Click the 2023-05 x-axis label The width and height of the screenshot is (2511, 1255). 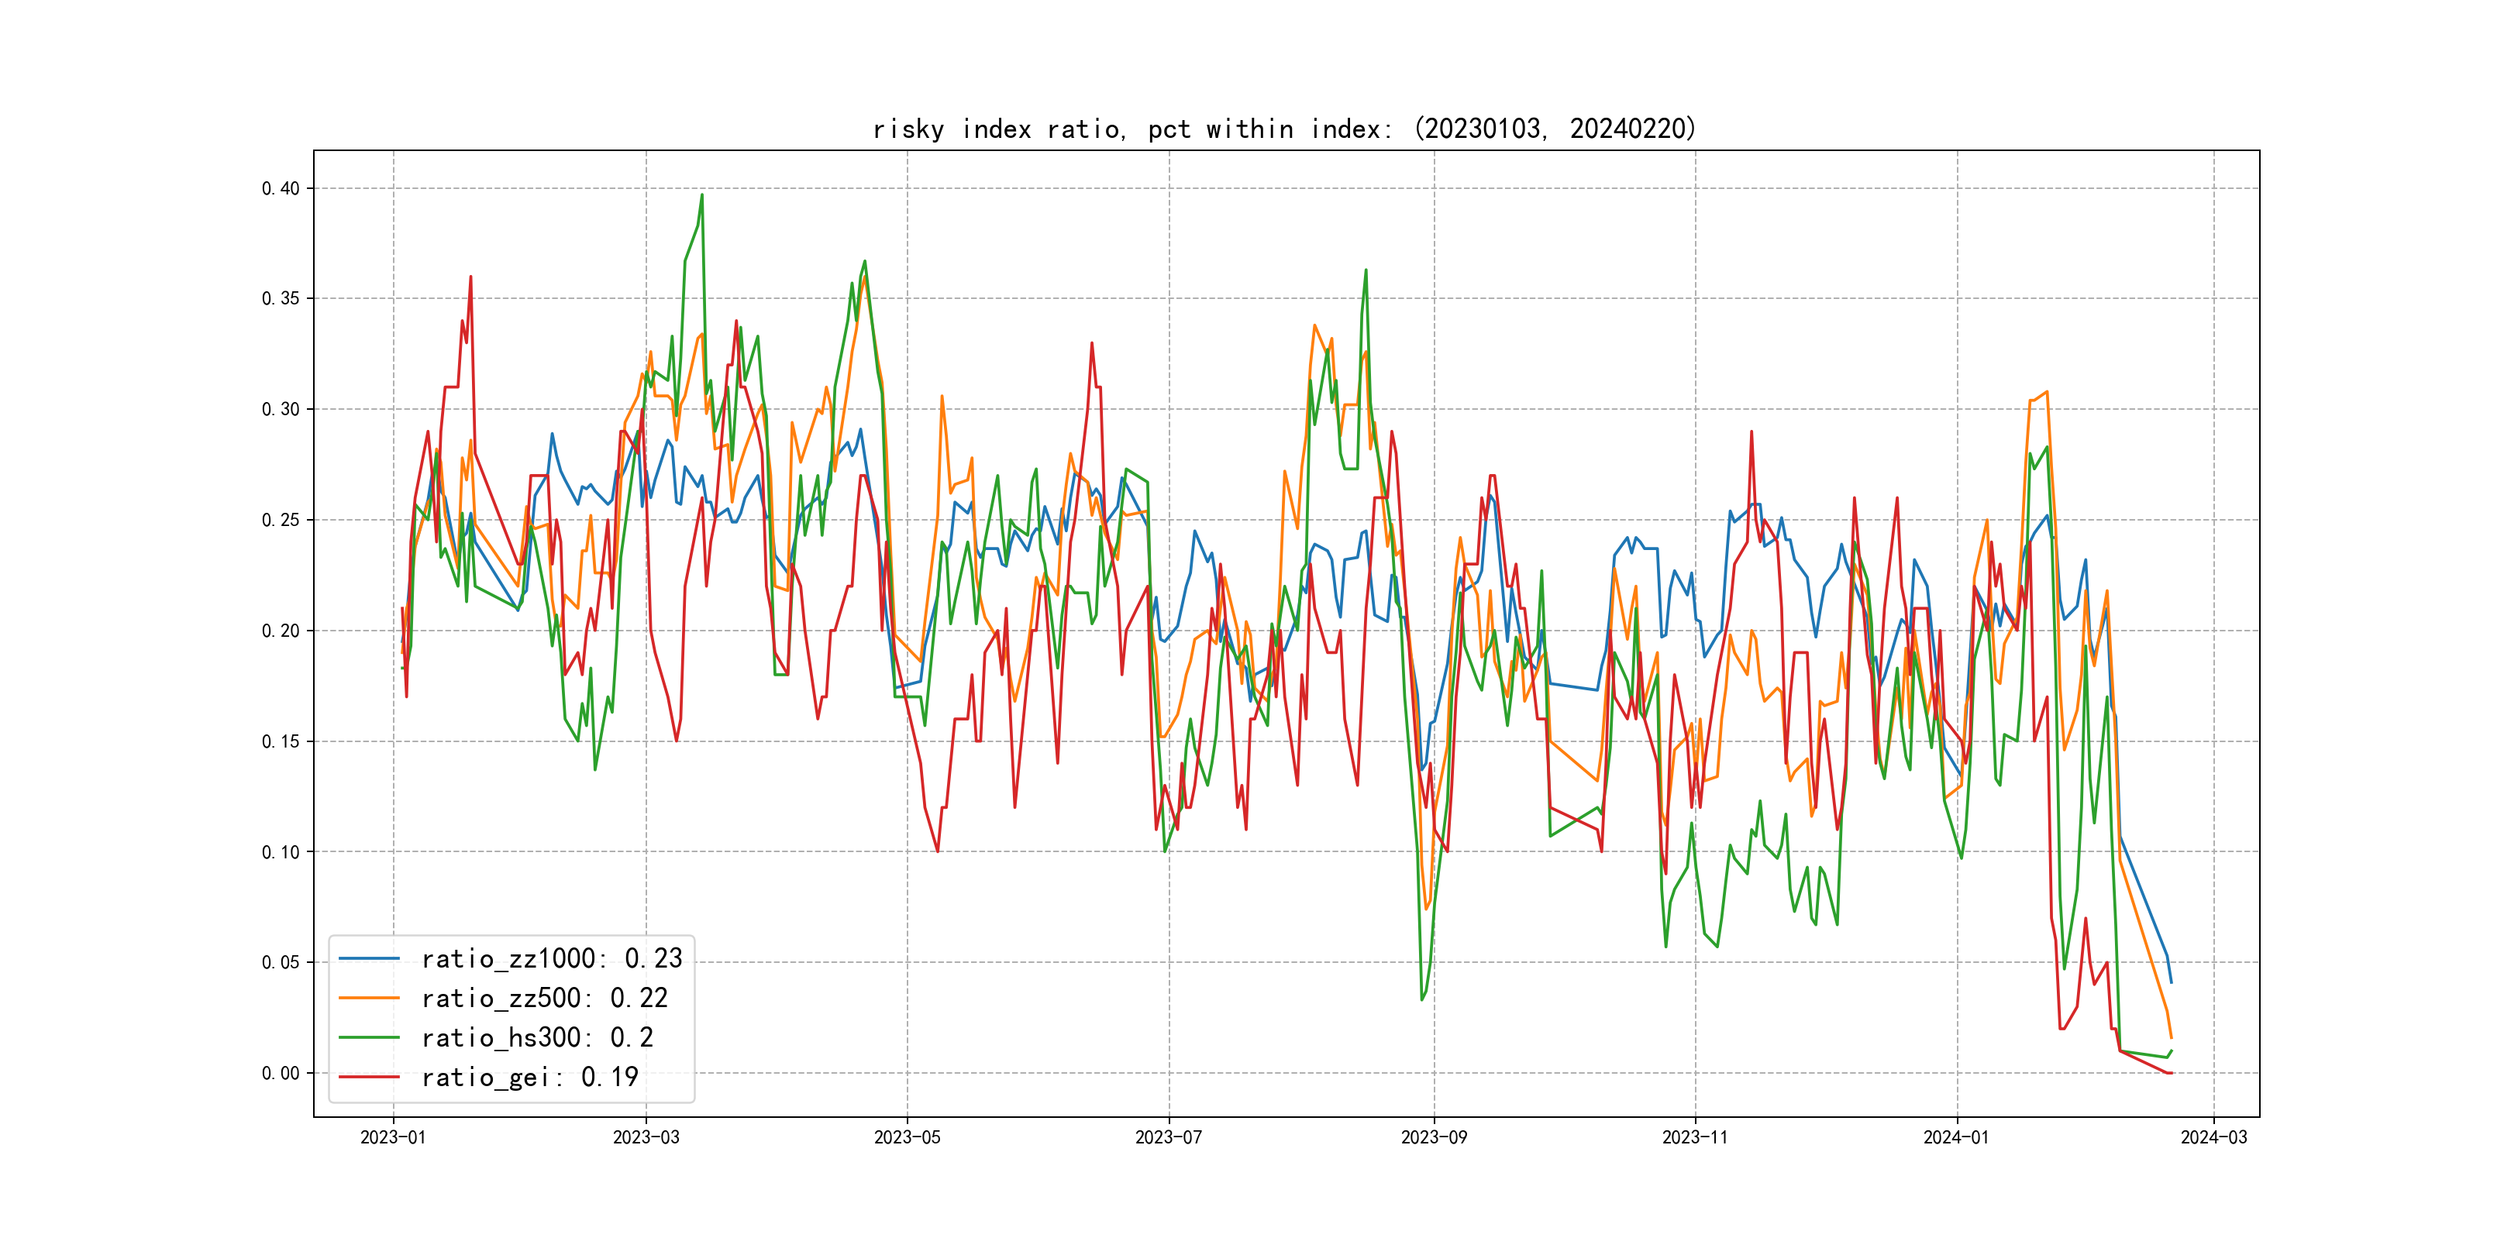[907, 1137]
